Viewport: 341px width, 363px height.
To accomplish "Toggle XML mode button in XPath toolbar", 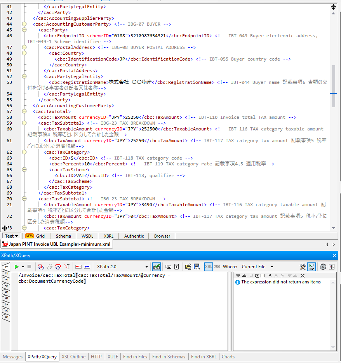I will click(209, 267).
